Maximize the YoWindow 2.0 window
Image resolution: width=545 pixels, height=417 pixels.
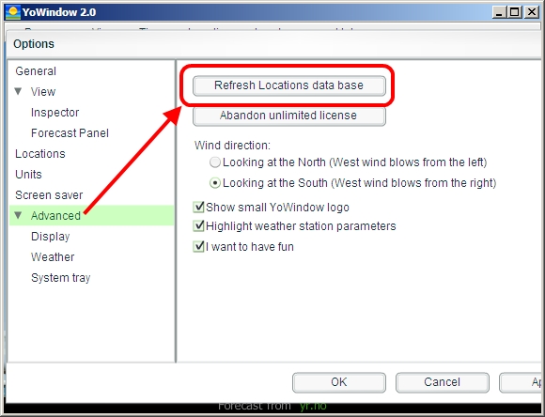pos(515,12)
